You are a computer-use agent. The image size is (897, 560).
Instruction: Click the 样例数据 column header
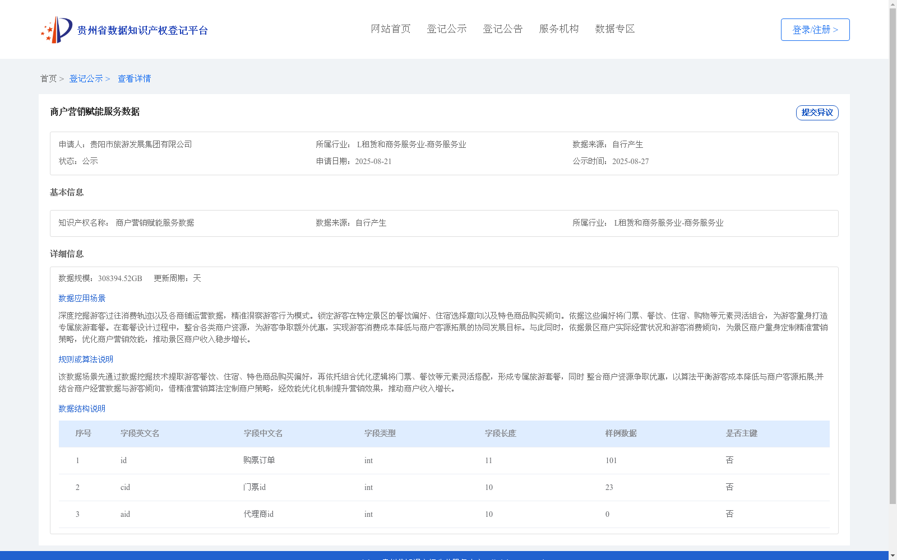(x=621, y=433)
